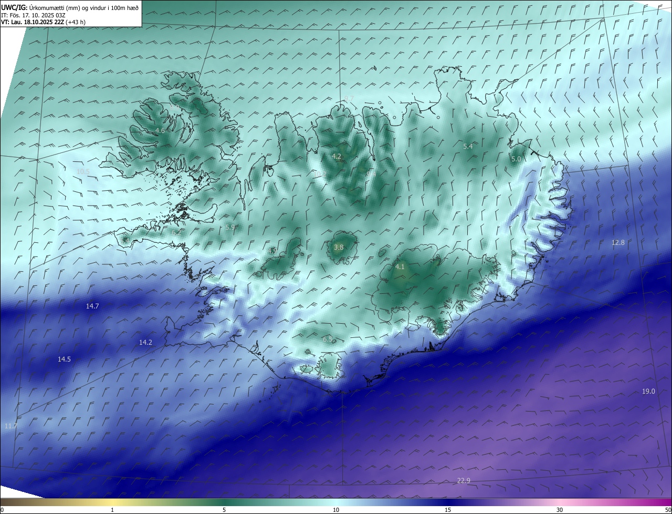
Task: Click the colorbar tick label 0
Action: click(x=2, y=510)
